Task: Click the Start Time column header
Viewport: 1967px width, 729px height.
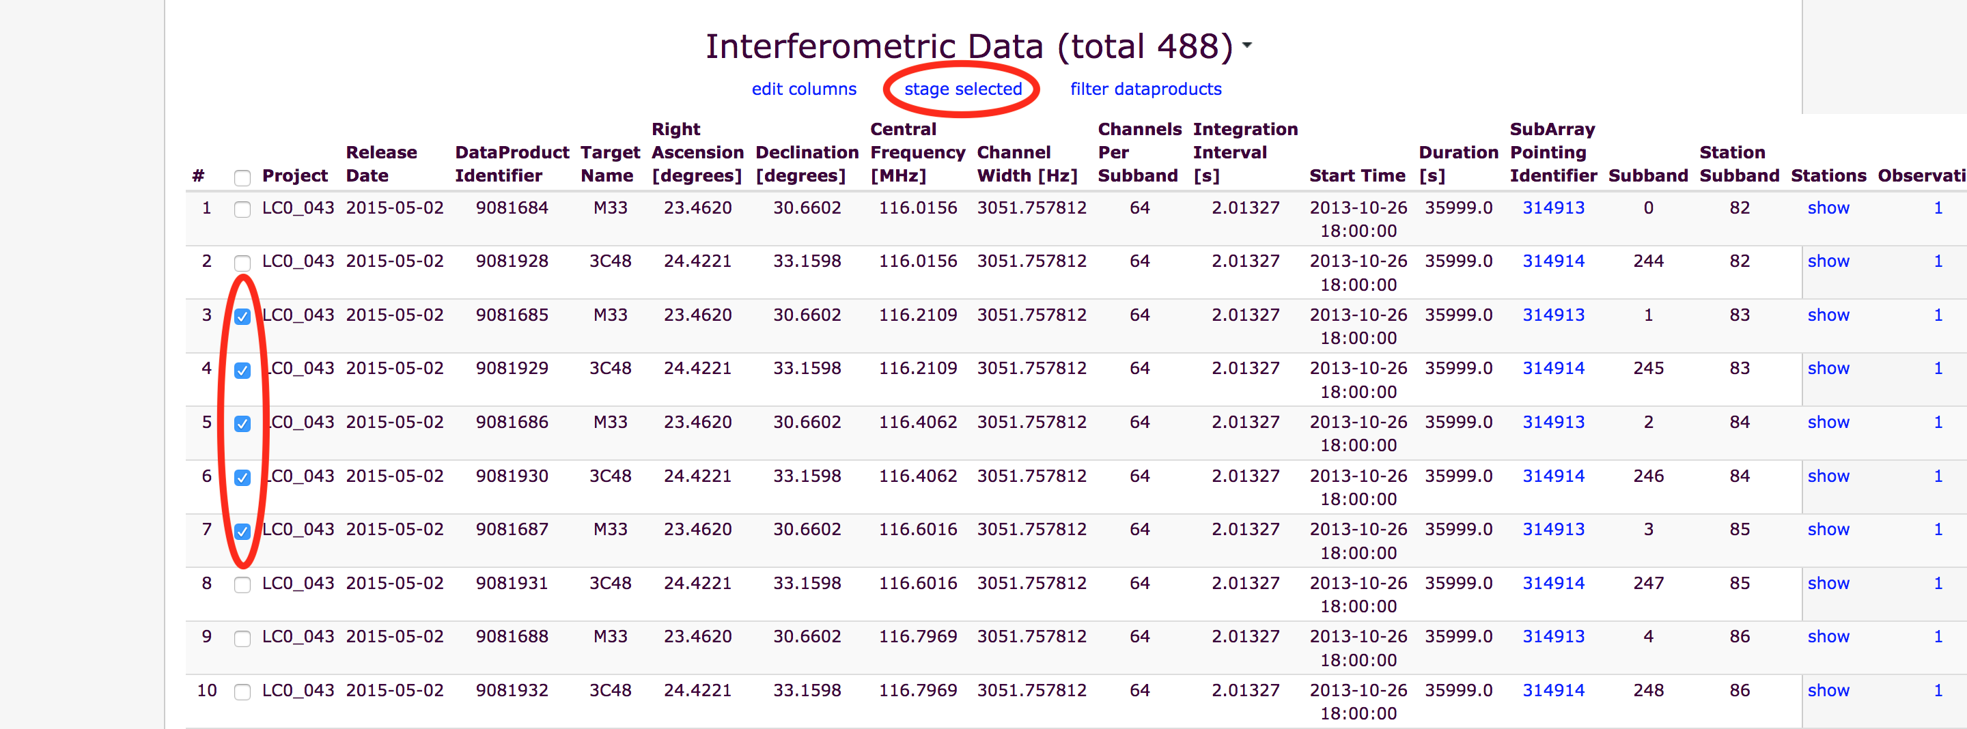Action: pyautogui.click(x=1357, y=175)
